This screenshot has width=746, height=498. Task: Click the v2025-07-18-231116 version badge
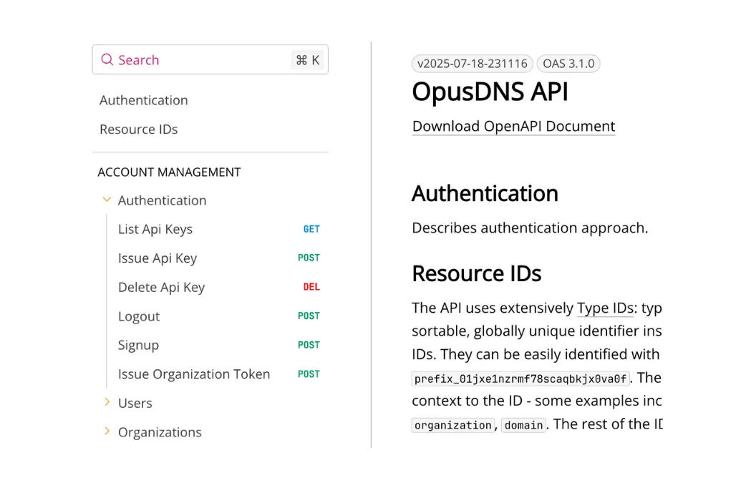pyautogui.click(x=472, y=63)
